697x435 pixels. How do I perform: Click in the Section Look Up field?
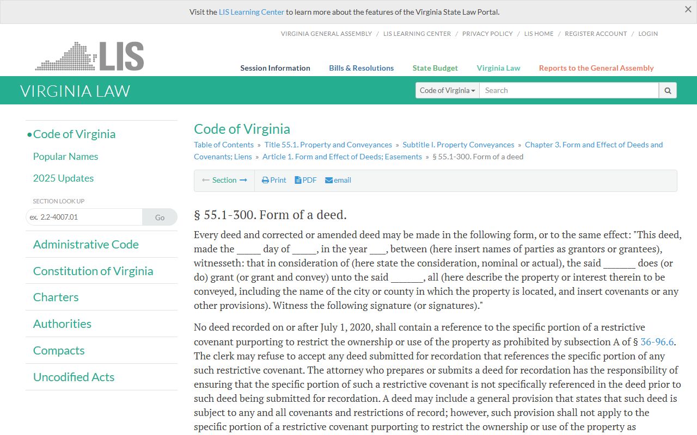[x=84, y=217]
